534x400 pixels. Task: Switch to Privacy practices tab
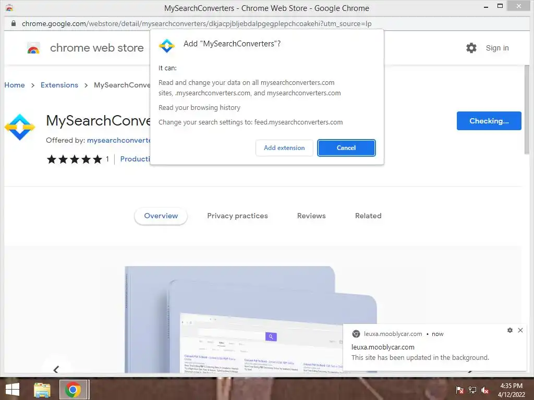click(237, 216)
